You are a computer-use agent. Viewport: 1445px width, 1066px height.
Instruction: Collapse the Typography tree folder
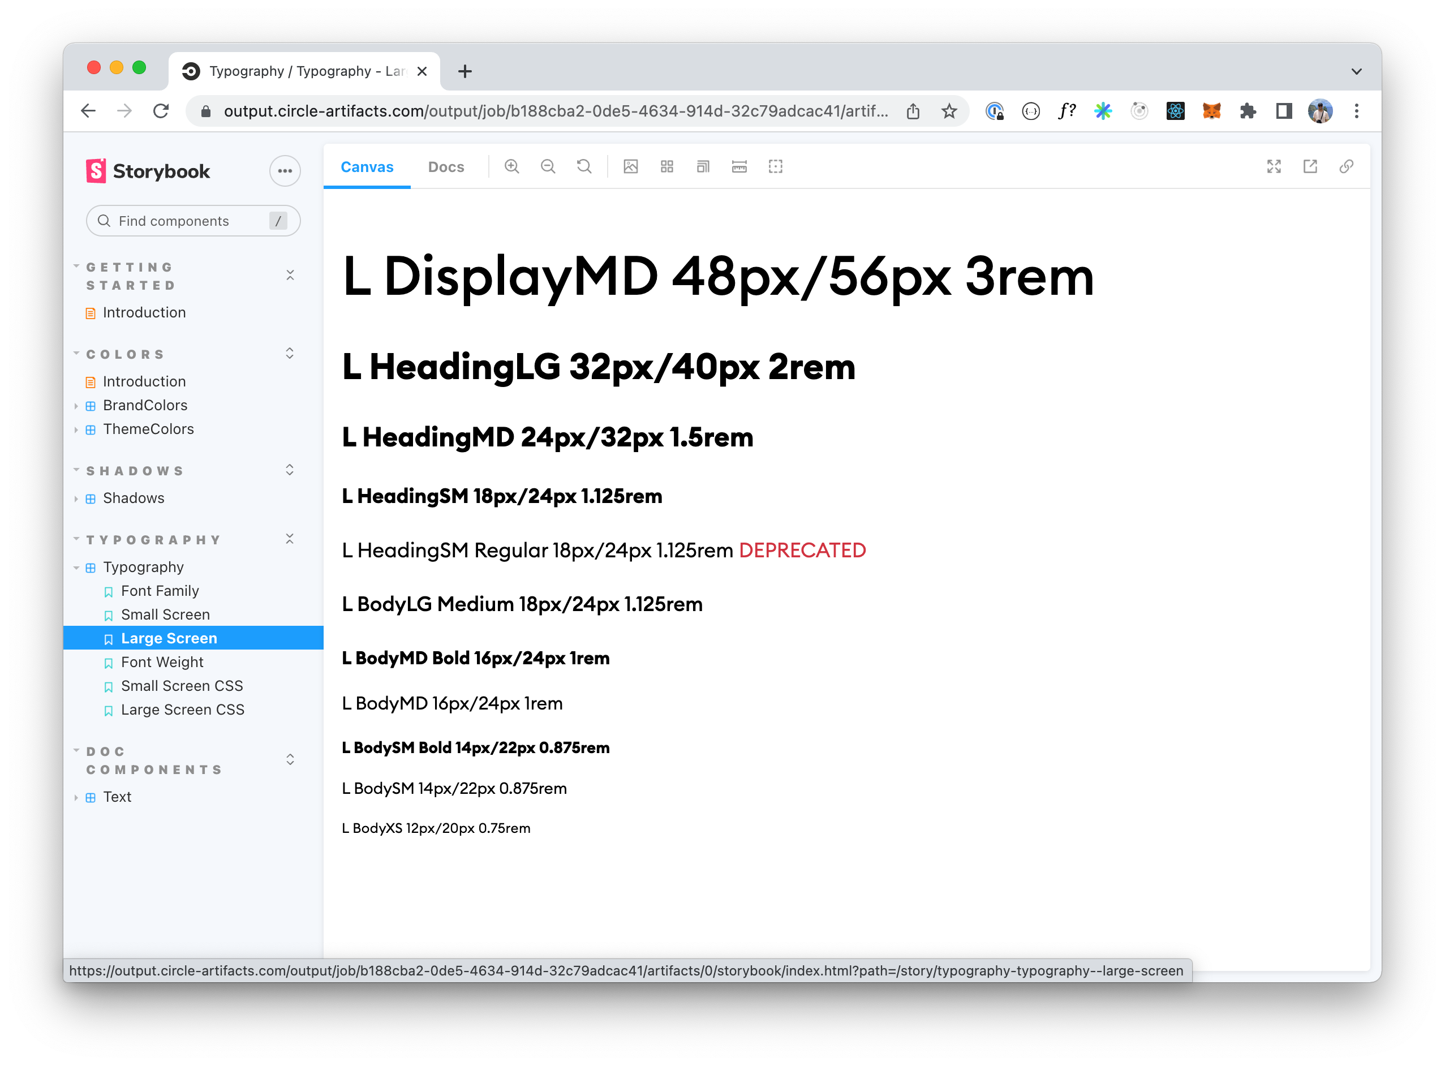143,567
